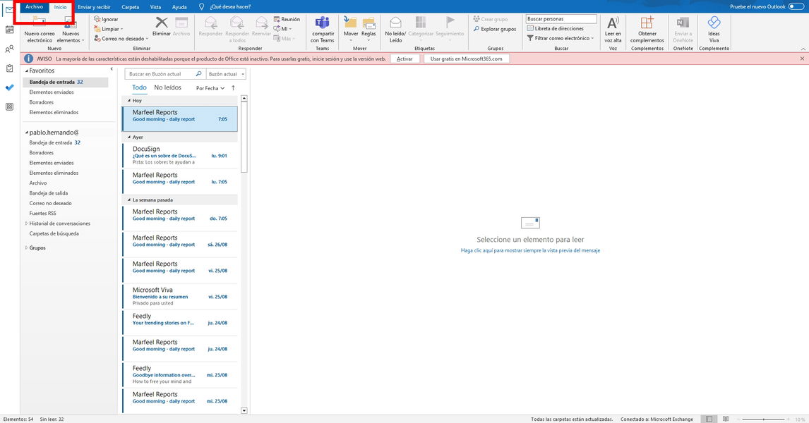This screenshot has width=809, height=423.
Task: Click the Reglas rules button
Action: click(x=368, y=29)
